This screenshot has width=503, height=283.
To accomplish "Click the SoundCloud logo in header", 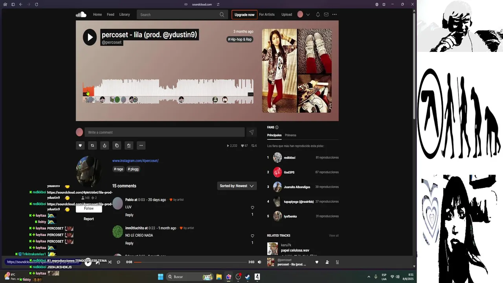I will click(x=81, y=15).
